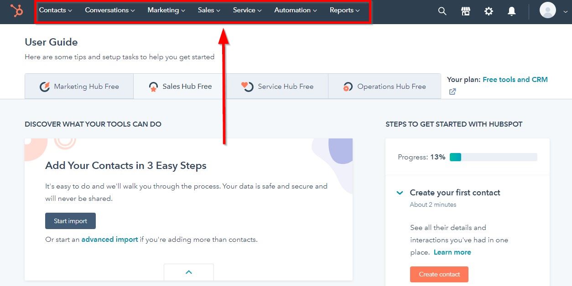Switch to the Marketing Hub Free tab
Image resolution: width=572 pixels, height=286 pixels.
pos(79,87)
